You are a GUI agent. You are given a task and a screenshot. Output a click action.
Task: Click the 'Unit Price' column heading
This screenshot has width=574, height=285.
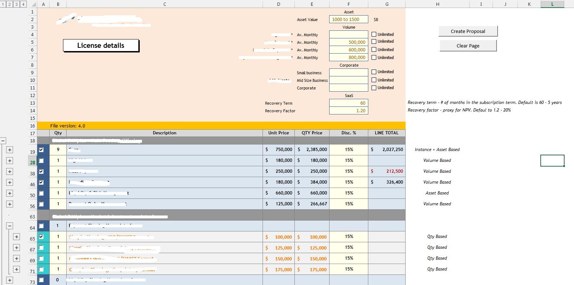point(278,133)
